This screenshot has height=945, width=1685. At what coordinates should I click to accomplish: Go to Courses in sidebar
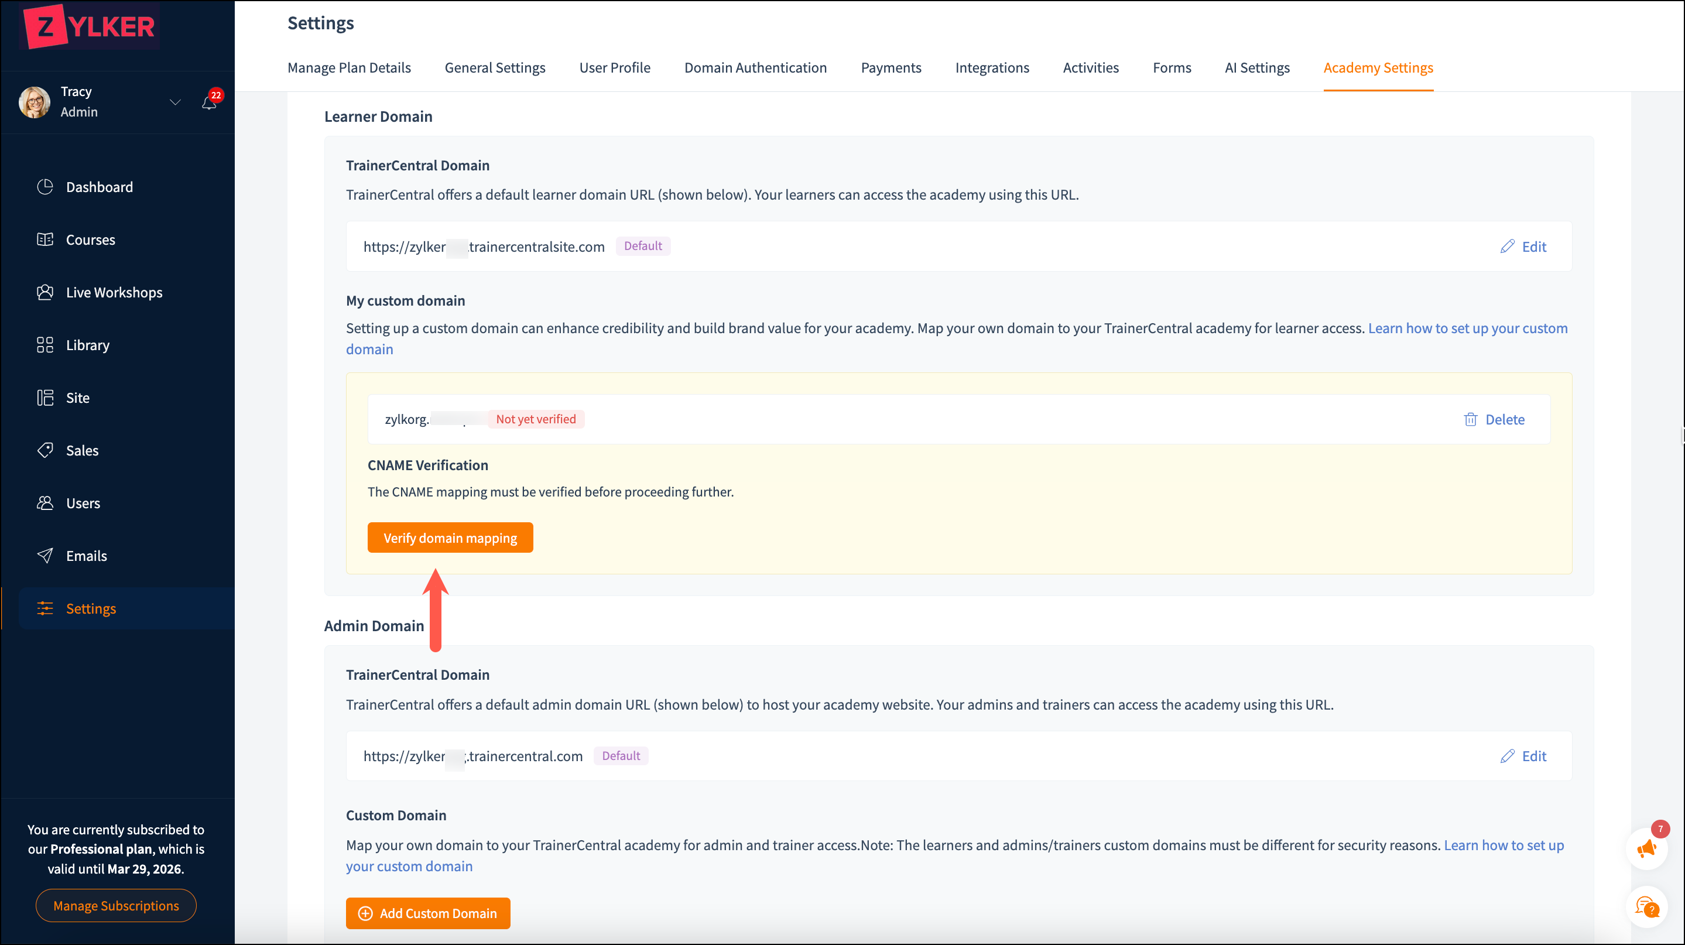click(x=90, y=240)
